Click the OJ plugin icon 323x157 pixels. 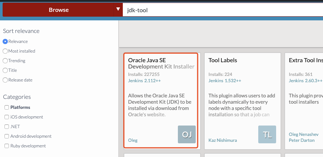[187, 134]
